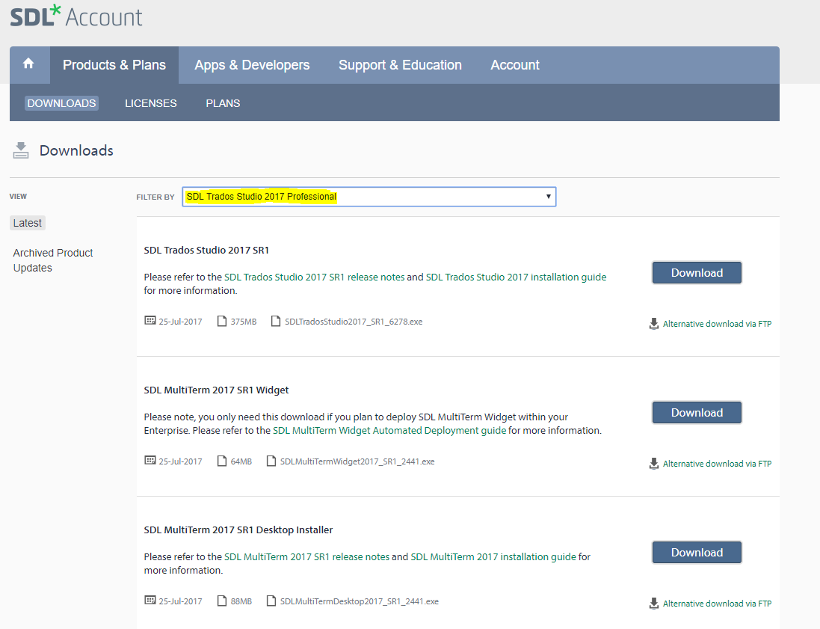This screenshot has width=820, height=629.
Task: Click the 64MB file size text
Action: click(x=241, y=461)
